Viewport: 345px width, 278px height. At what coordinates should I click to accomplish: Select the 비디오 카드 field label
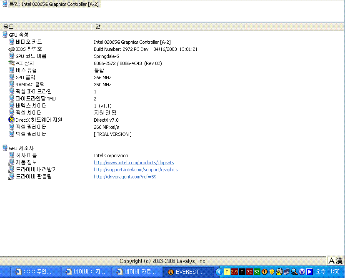pos(29,42)
